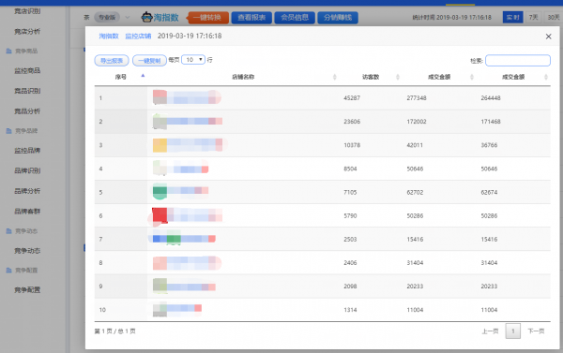Image resolution: width=563 pixels, height=353 pixels.
Task: Select page 1 in the pagination
Action: (512, 331)
